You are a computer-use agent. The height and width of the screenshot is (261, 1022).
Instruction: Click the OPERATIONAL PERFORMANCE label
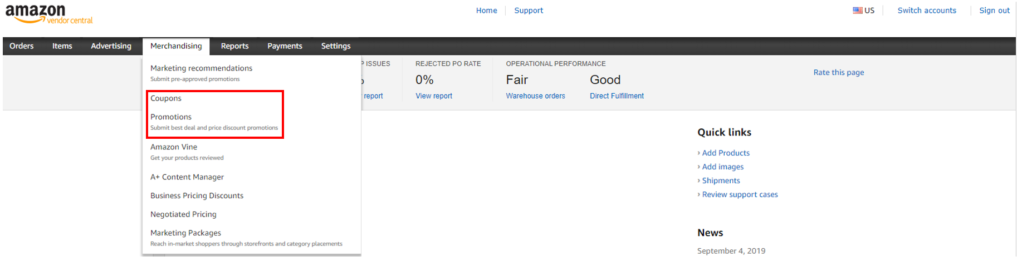click(x=556, y=64)
